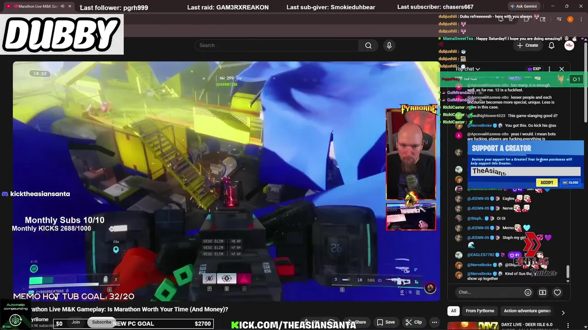
Task: Activate voice search microphone
Action: click(x=389, y=45)
